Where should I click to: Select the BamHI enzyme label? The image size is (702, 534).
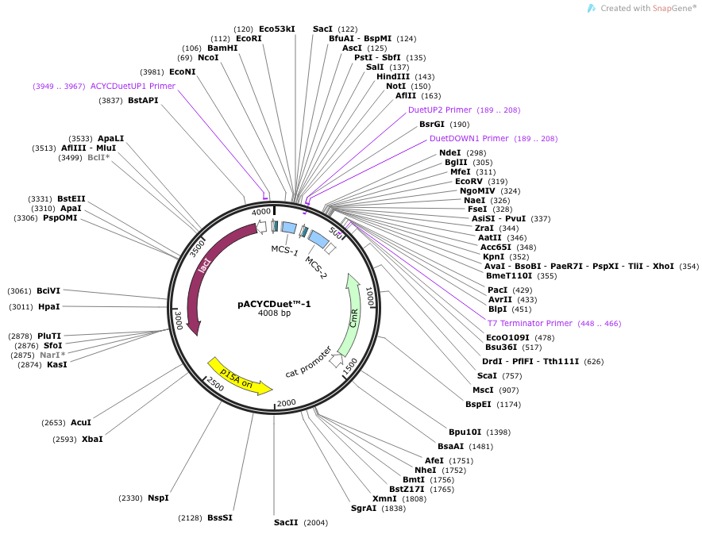click(x=222, y=48)
